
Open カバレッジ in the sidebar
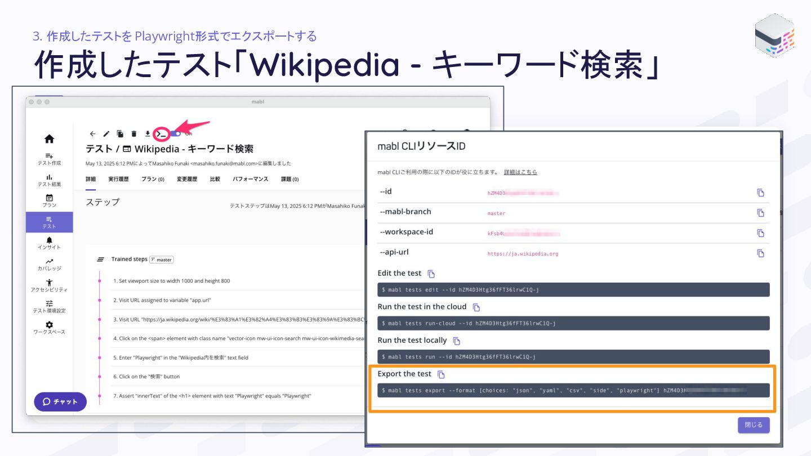click(x=50, y=265)
